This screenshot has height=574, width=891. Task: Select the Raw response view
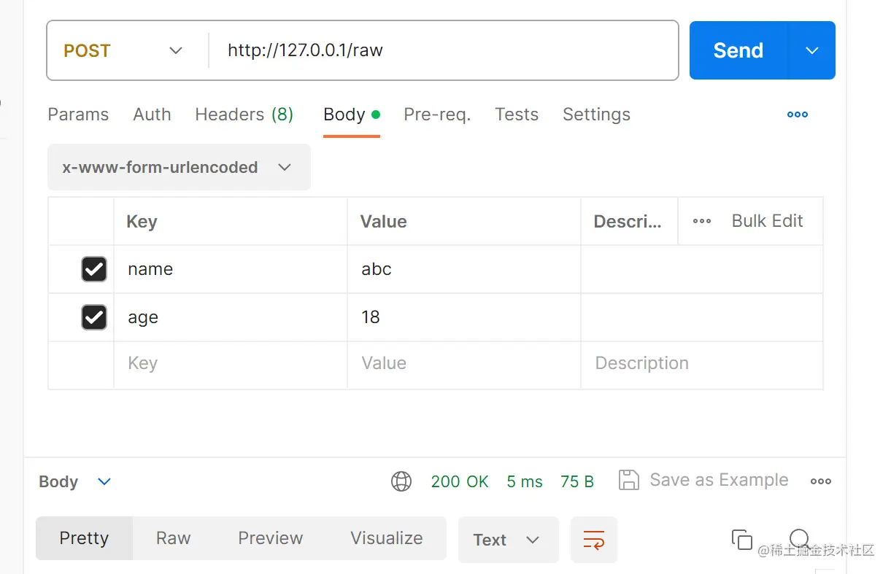(x=173, y=538)
